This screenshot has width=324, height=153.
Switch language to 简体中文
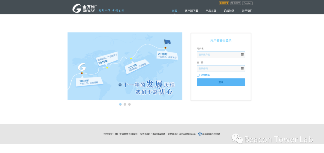(x=224, y=3)
